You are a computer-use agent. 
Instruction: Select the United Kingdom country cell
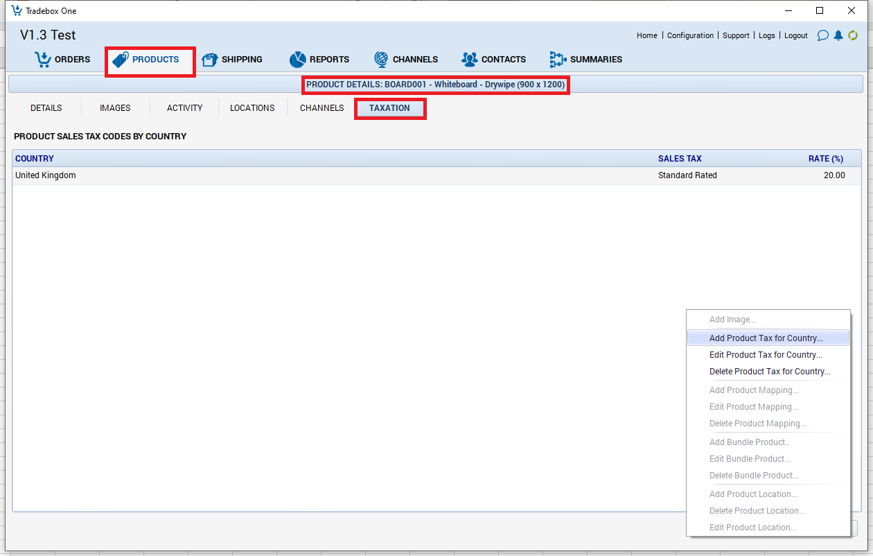46,175
